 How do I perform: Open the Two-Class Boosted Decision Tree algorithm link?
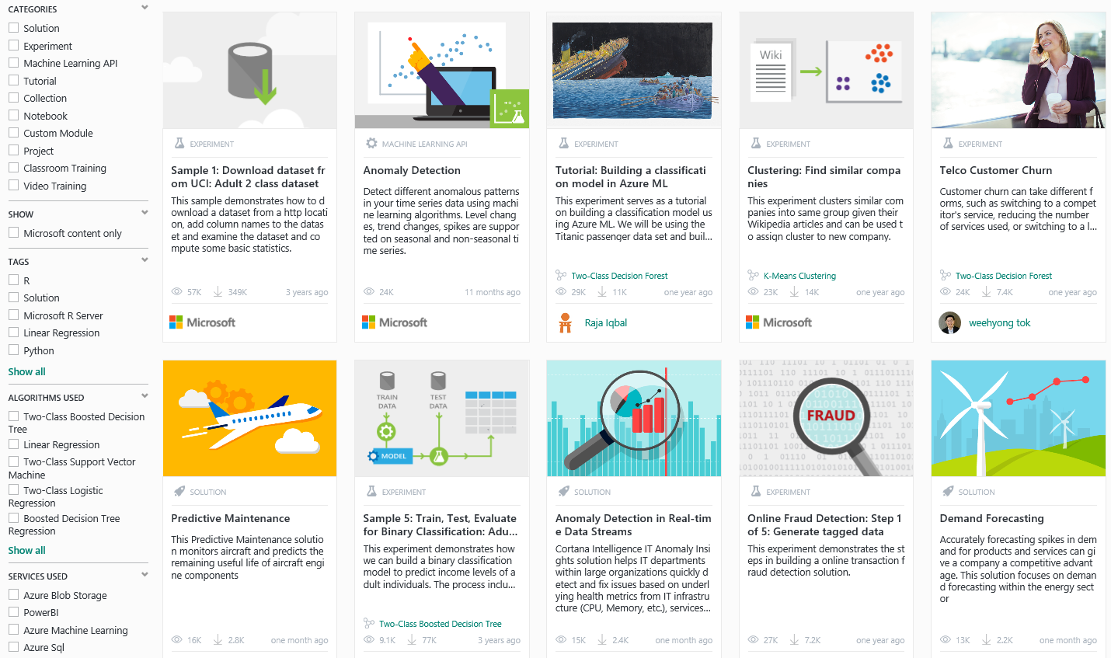point(440,624)
